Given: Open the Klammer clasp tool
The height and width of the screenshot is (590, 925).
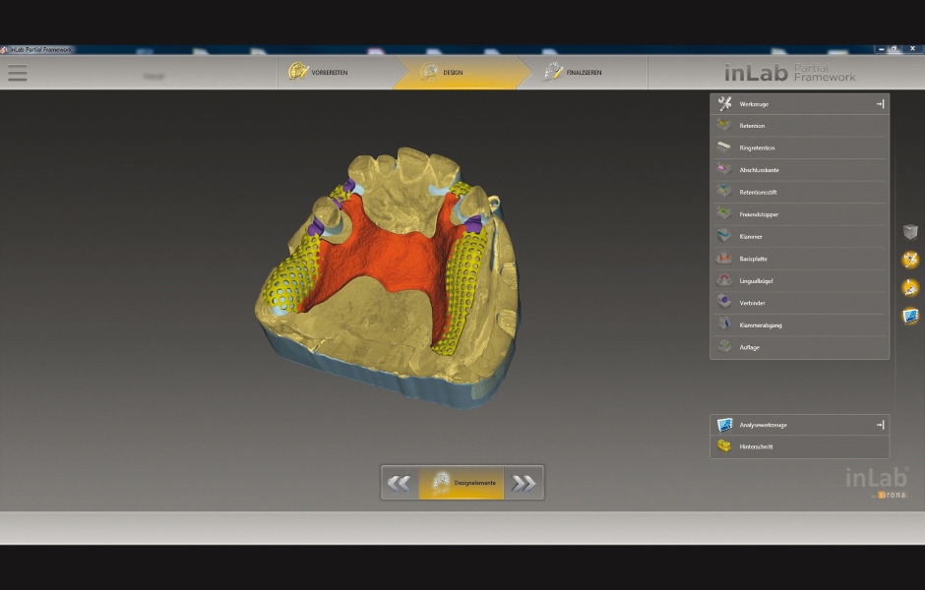Looking at the screenshot, I should pos(799,236).
